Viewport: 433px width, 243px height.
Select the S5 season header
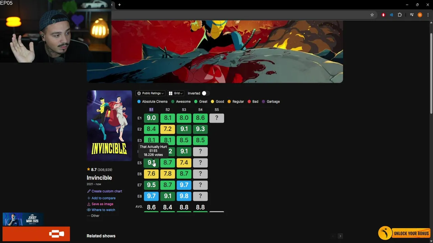217,110
